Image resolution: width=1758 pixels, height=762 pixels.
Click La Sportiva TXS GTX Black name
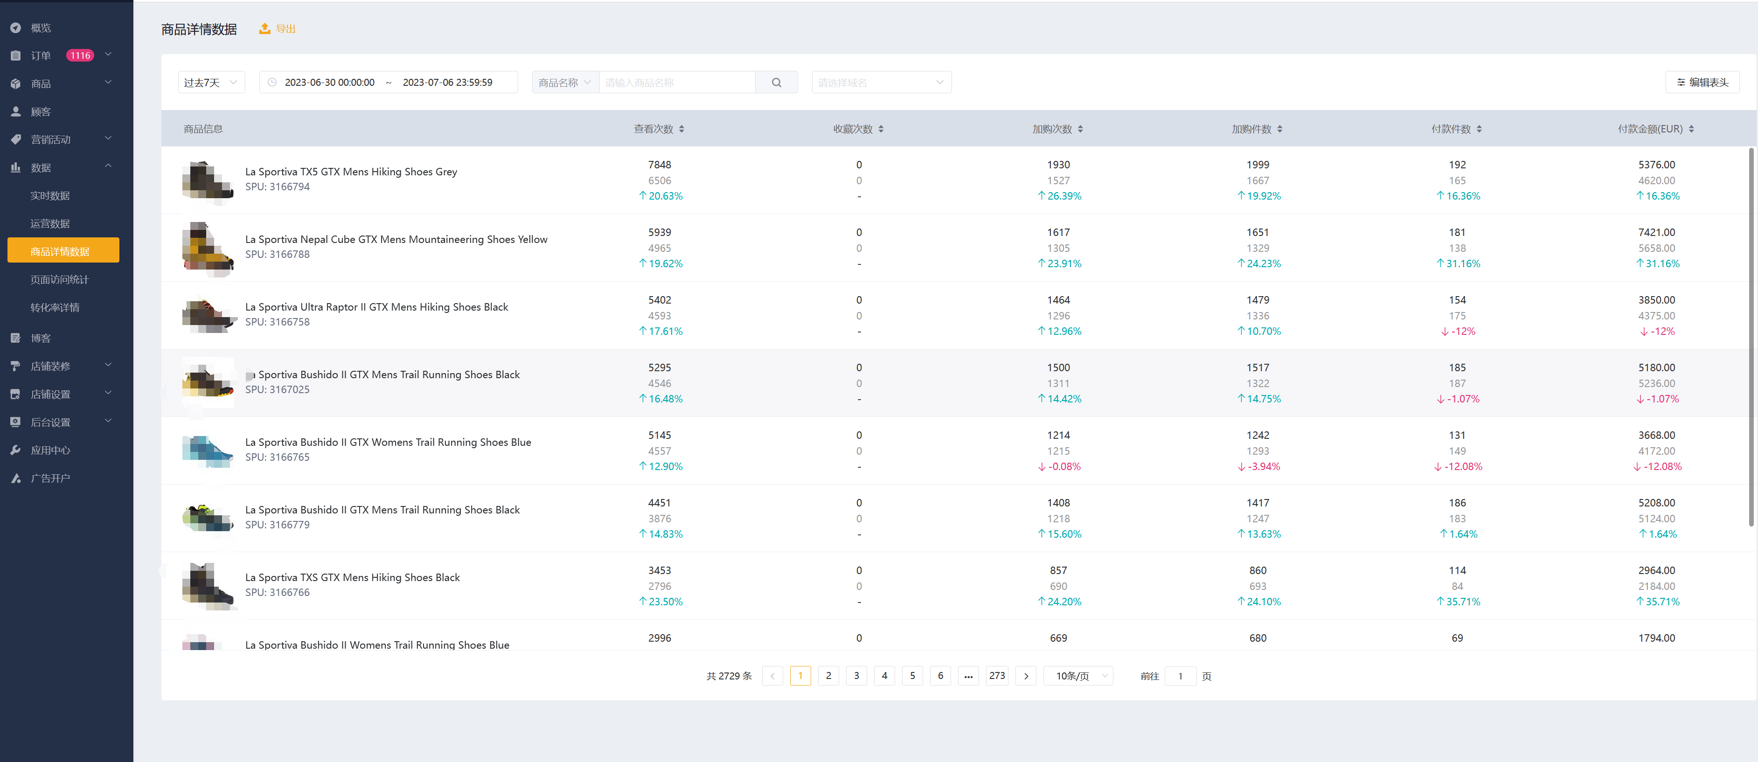click(352, 578)
